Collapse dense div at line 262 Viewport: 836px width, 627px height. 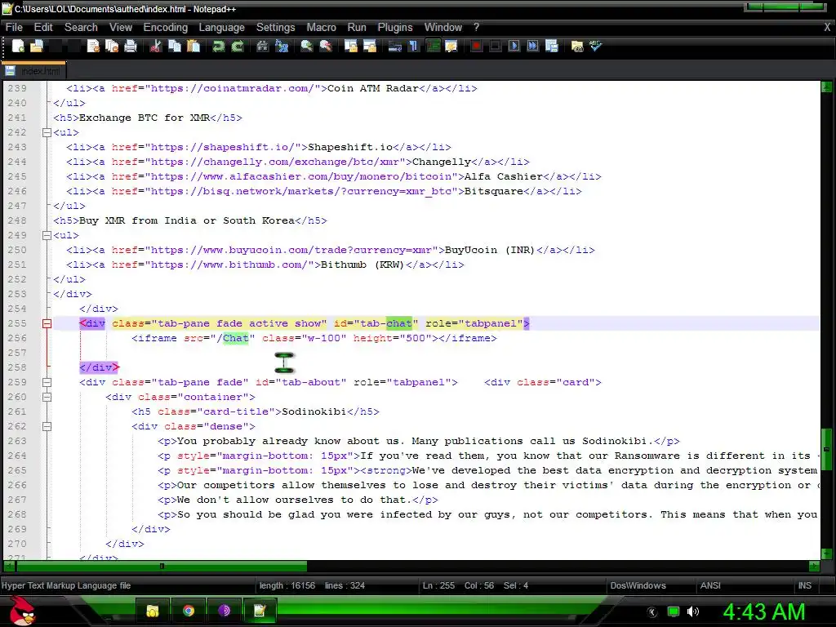(x=47, y=426)
